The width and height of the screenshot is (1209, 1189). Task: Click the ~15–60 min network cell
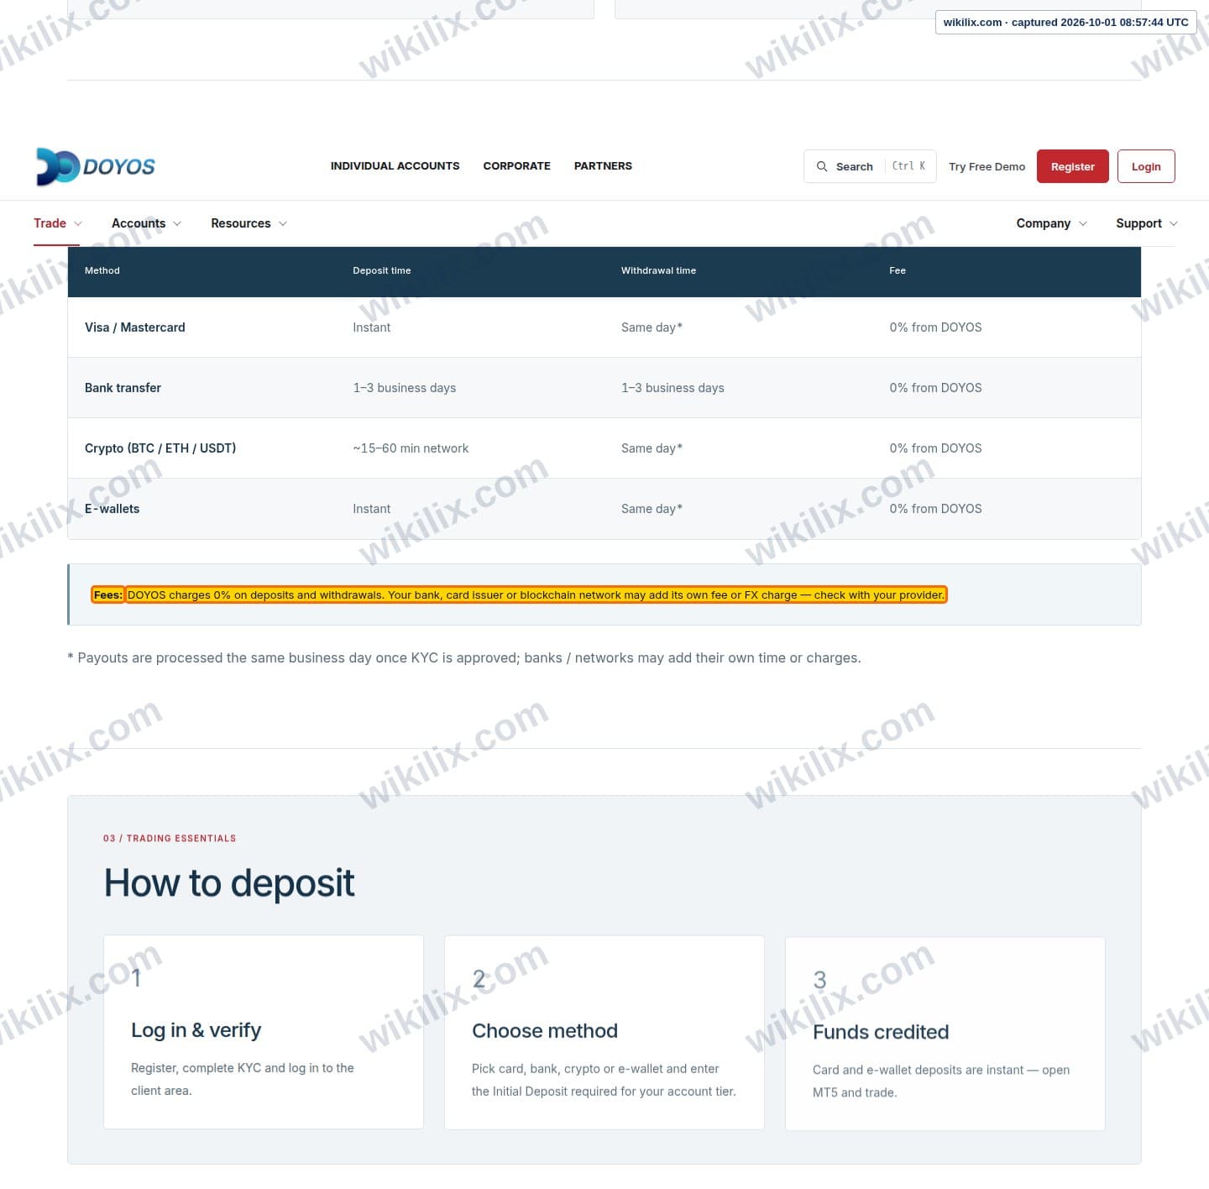point(411,448)
